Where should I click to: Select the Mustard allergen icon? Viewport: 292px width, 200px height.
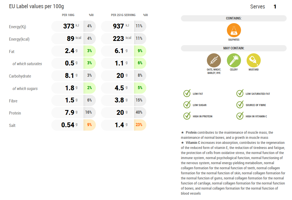[253, 60]
